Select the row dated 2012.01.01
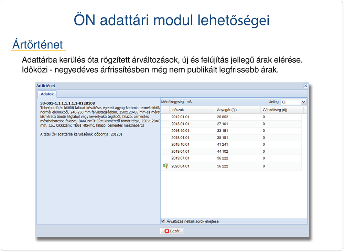This screenshot has width=344, height=252. 232,117
